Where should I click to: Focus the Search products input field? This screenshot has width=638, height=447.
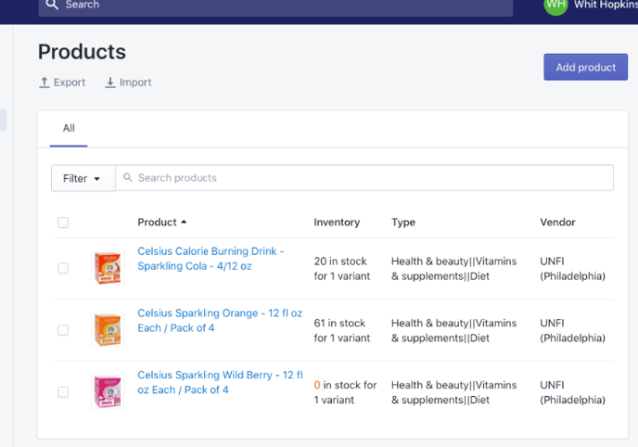click(x=371, y=178)
